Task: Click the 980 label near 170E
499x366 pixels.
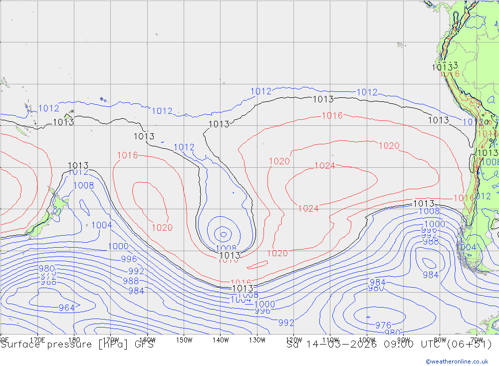Action: click(47, 269)
